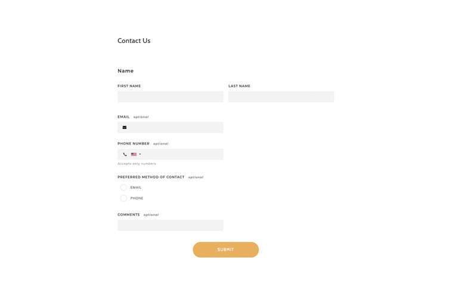Click into the Last Name field

click(281, 97)
